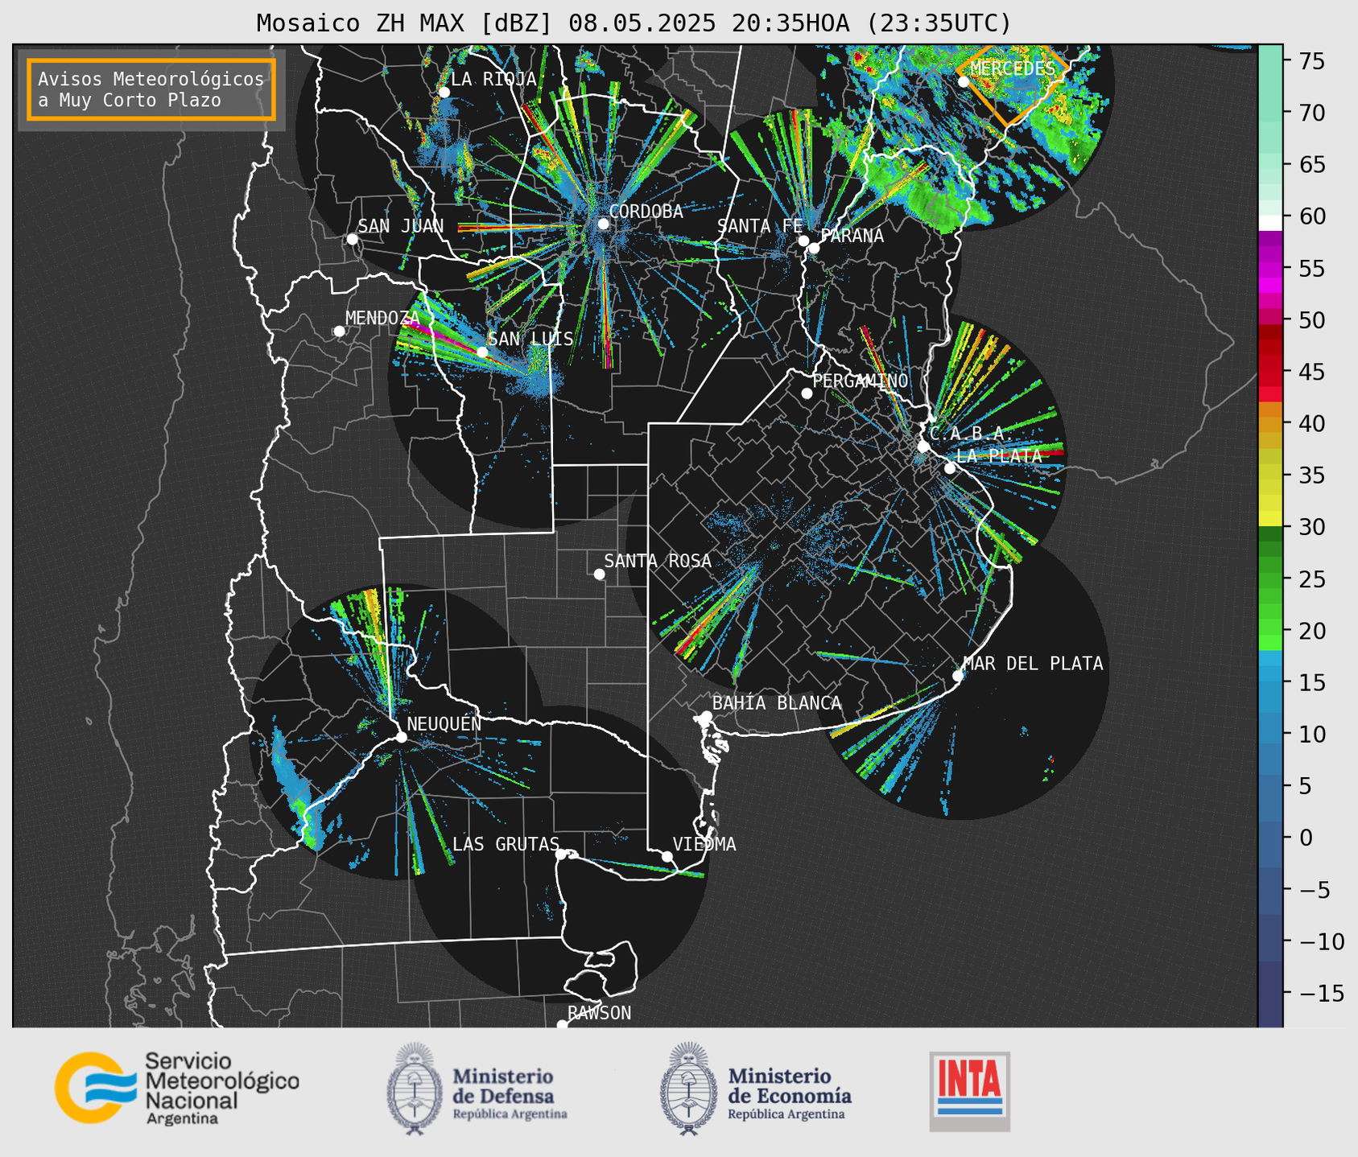Click the INTA logo

click(x=969, y=1091)
